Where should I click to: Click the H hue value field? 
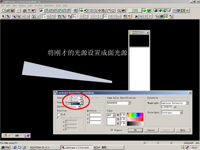[x=123, y=115]
